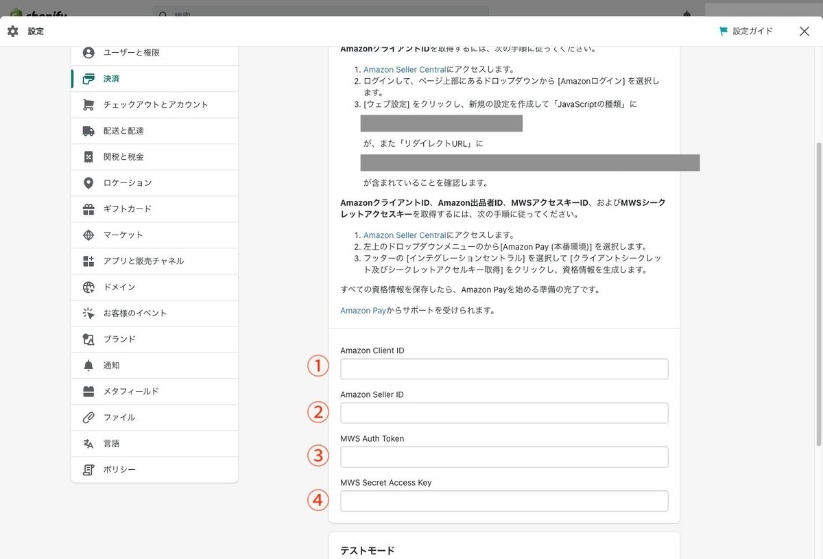Open ファイル settings
This screenshot has width=823, height=559.
coord(154,418)
